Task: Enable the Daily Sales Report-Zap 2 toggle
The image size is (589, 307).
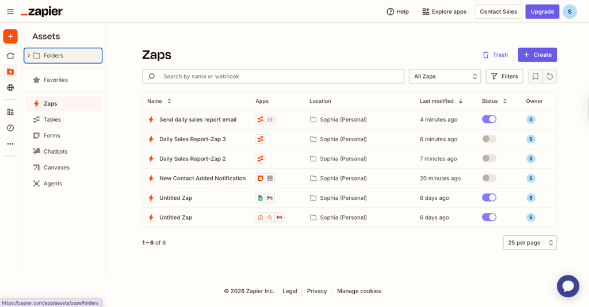Action: tap(489, 158)
